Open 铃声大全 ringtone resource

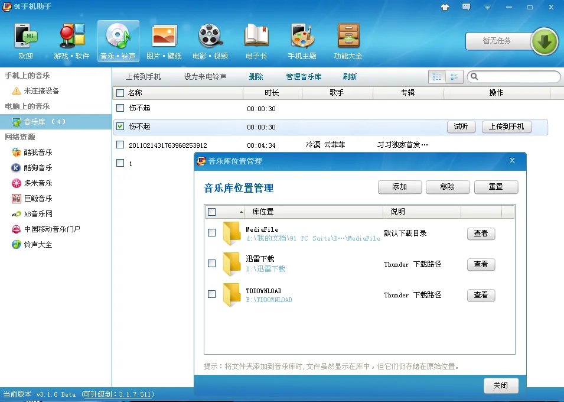(32, 244)
